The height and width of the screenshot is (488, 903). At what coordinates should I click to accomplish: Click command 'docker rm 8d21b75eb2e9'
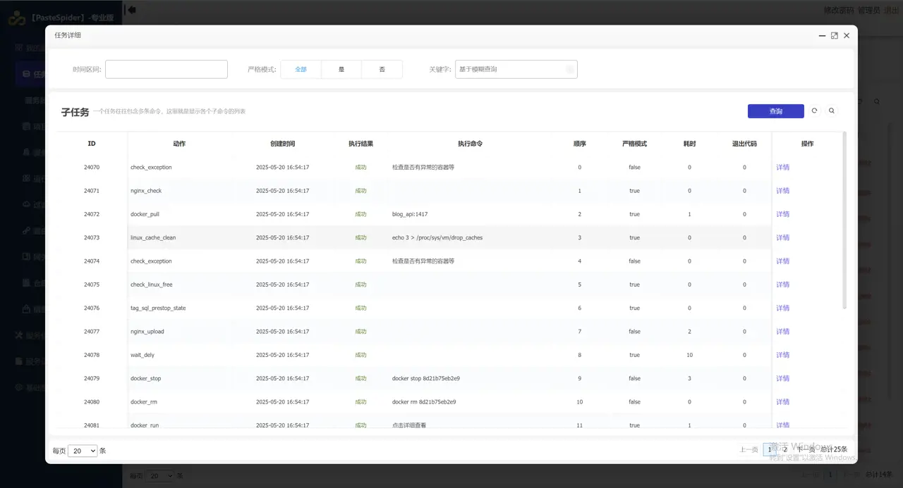pos(424,402)
